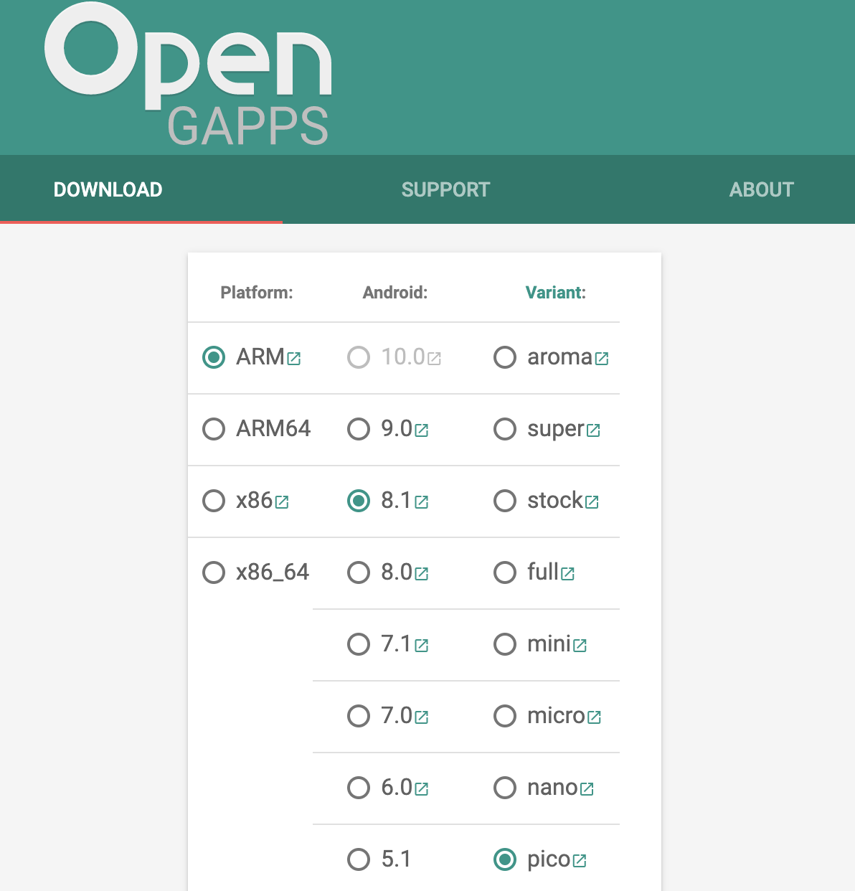855x891 pixels.
Task: Pick the stock variant radio button
Action: (x=505, y=501)
